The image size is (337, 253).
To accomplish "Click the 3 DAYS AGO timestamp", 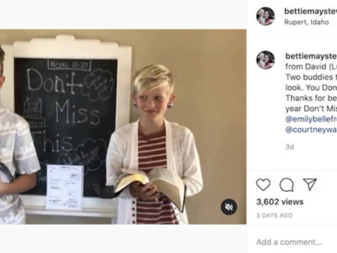I will [x=274, y=215].
